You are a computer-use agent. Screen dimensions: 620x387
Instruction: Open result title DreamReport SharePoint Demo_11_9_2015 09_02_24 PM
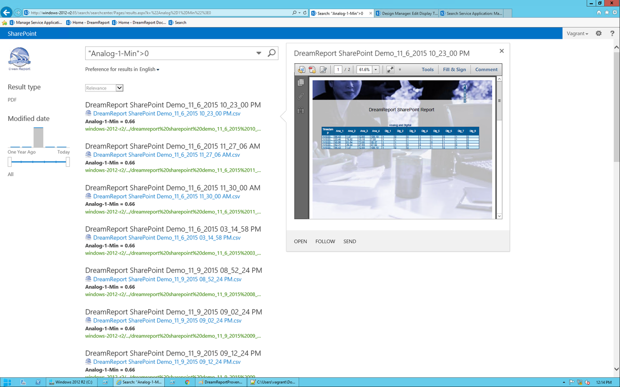point(173,312)
